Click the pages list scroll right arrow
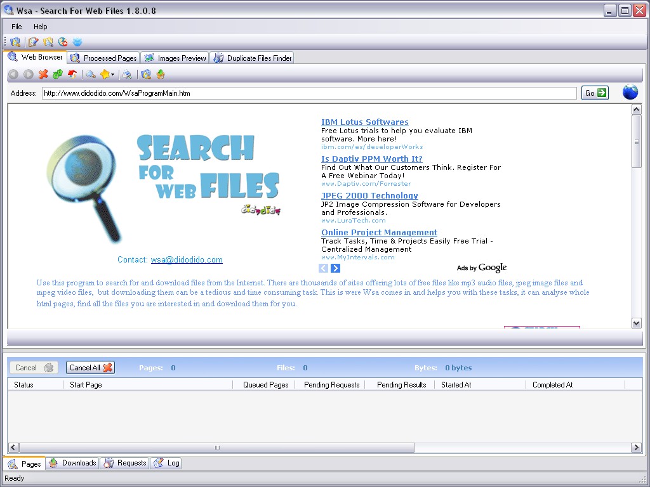The image size is (650, 487). pyautogui.click(x=636, y=447)
